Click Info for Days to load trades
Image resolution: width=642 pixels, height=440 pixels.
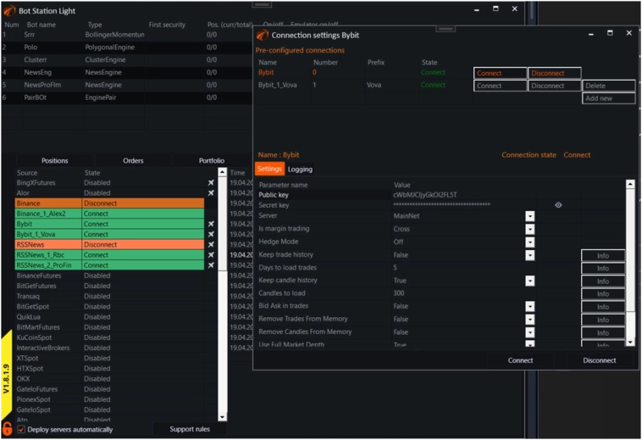click(x=603, y=269)
